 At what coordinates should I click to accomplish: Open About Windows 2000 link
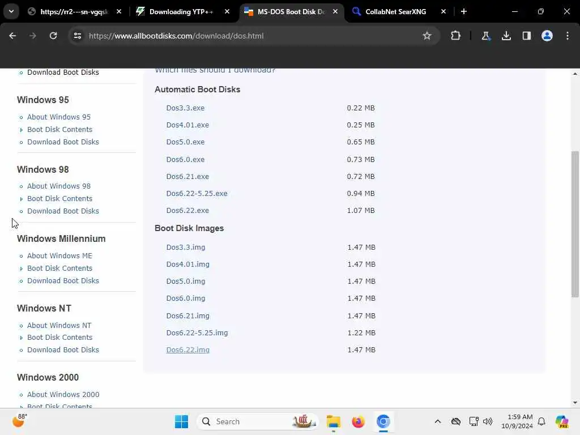[63, 394]
